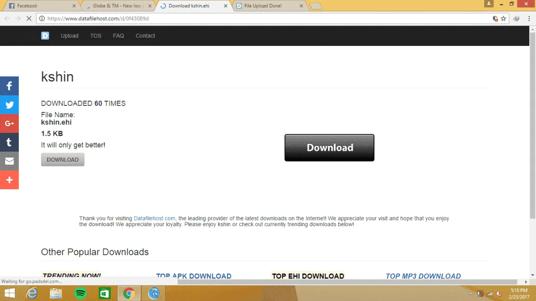The width and height of the screenshot is (536, 301).
Task: Click Chrome user profile button
Action: tap(489, 3)
